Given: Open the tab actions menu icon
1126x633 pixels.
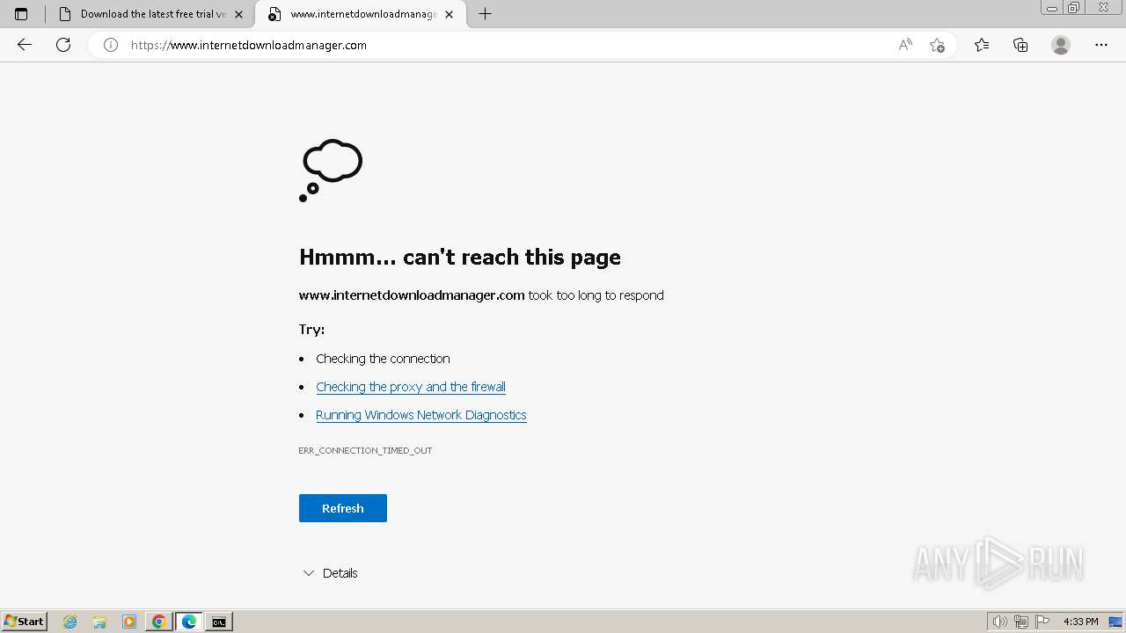Looking at the screenshot, I should coord(21,14).
